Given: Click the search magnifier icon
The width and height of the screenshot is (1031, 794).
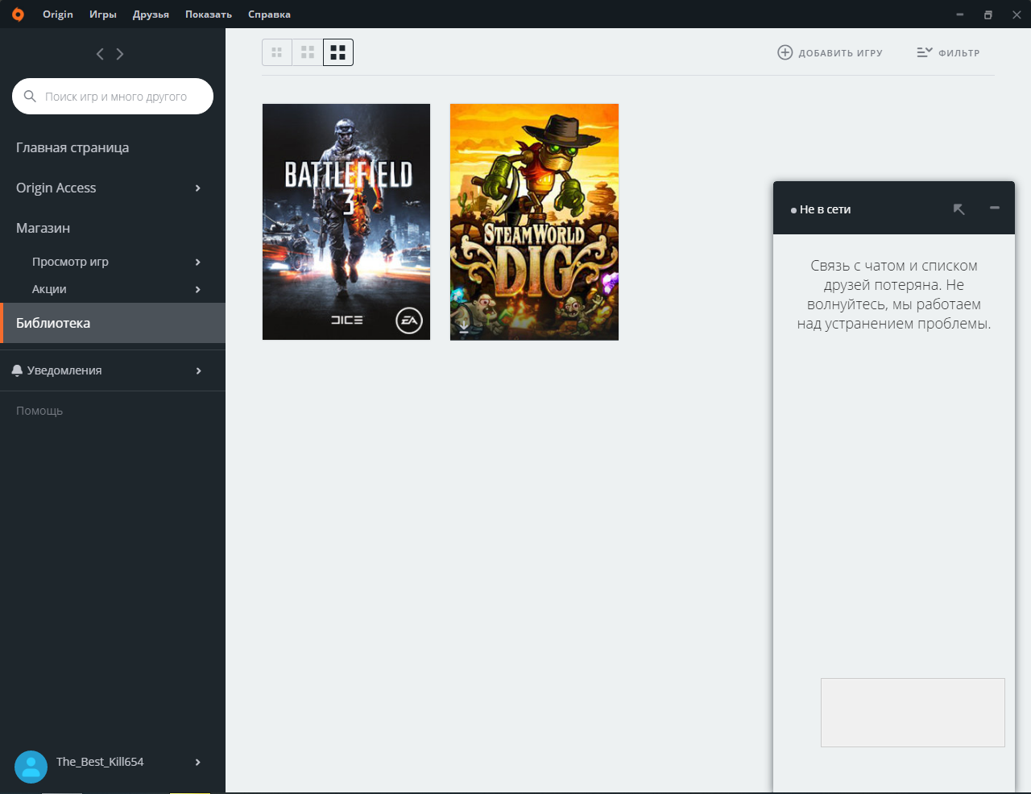Looking at the screenshot, I should click(30, 96).
